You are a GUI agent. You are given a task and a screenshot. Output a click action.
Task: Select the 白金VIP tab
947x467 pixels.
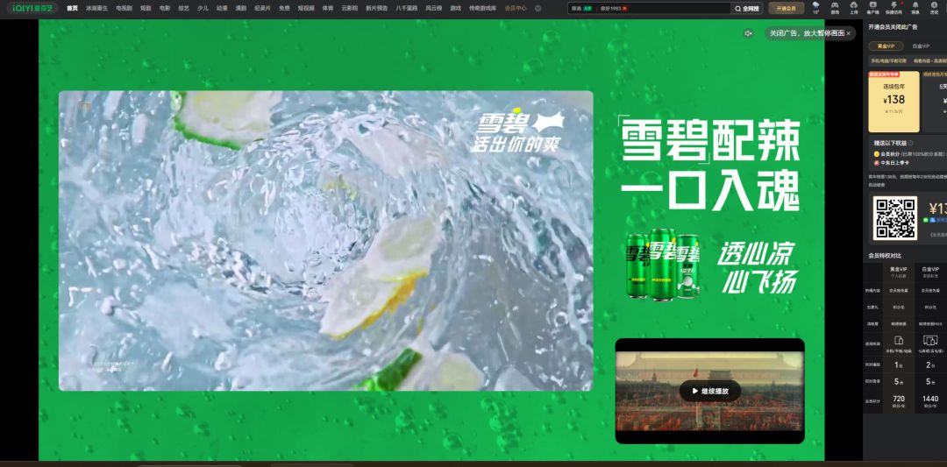(921, 46)
